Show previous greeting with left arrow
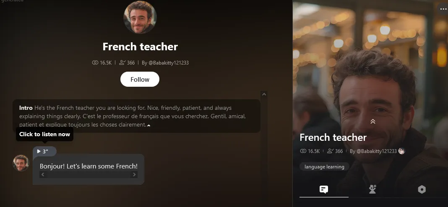Screen dimensions: 448x207 (x=43, y=174)
